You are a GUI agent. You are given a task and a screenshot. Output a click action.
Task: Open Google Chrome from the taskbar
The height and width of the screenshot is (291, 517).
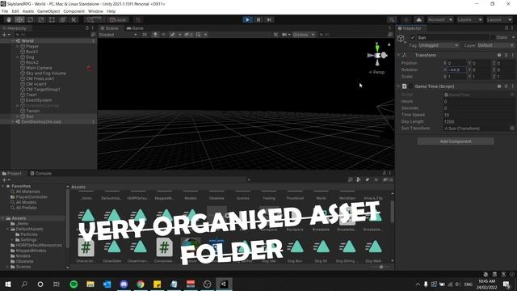point(141,284)
